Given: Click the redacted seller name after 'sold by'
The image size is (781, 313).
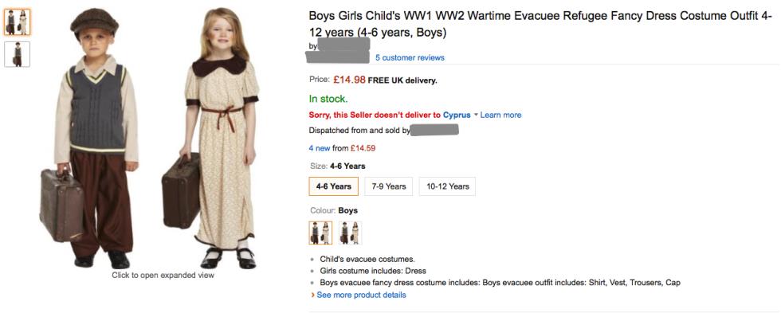Looking at the screenshot, I should pyautogui.click(x=435, y=131).
